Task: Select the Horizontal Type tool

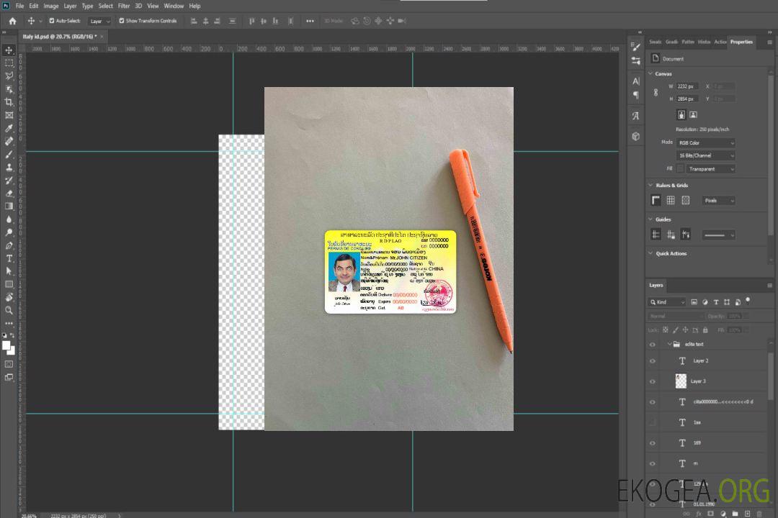Action: (x=9, y=258)
